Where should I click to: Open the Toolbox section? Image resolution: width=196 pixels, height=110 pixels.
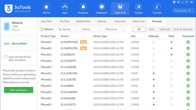pyautogui.click(x=139, y=9)
